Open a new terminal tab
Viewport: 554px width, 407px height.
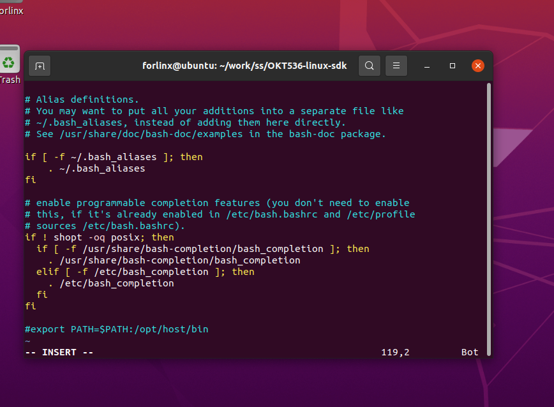point(40,66)
